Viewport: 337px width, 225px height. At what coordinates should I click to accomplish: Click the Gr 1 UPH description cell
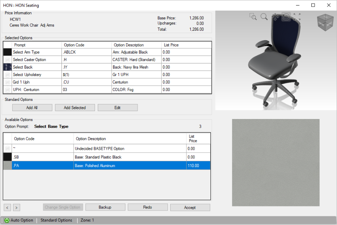136,74
